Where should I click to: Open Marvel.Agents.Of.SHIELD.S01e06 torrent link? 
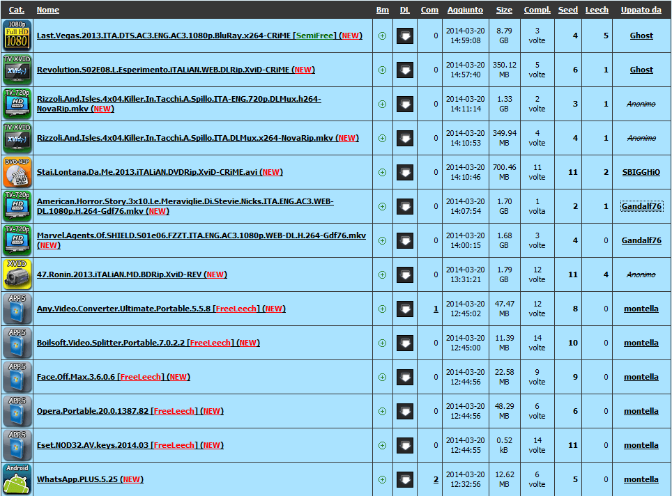click(x=201, y=240)
